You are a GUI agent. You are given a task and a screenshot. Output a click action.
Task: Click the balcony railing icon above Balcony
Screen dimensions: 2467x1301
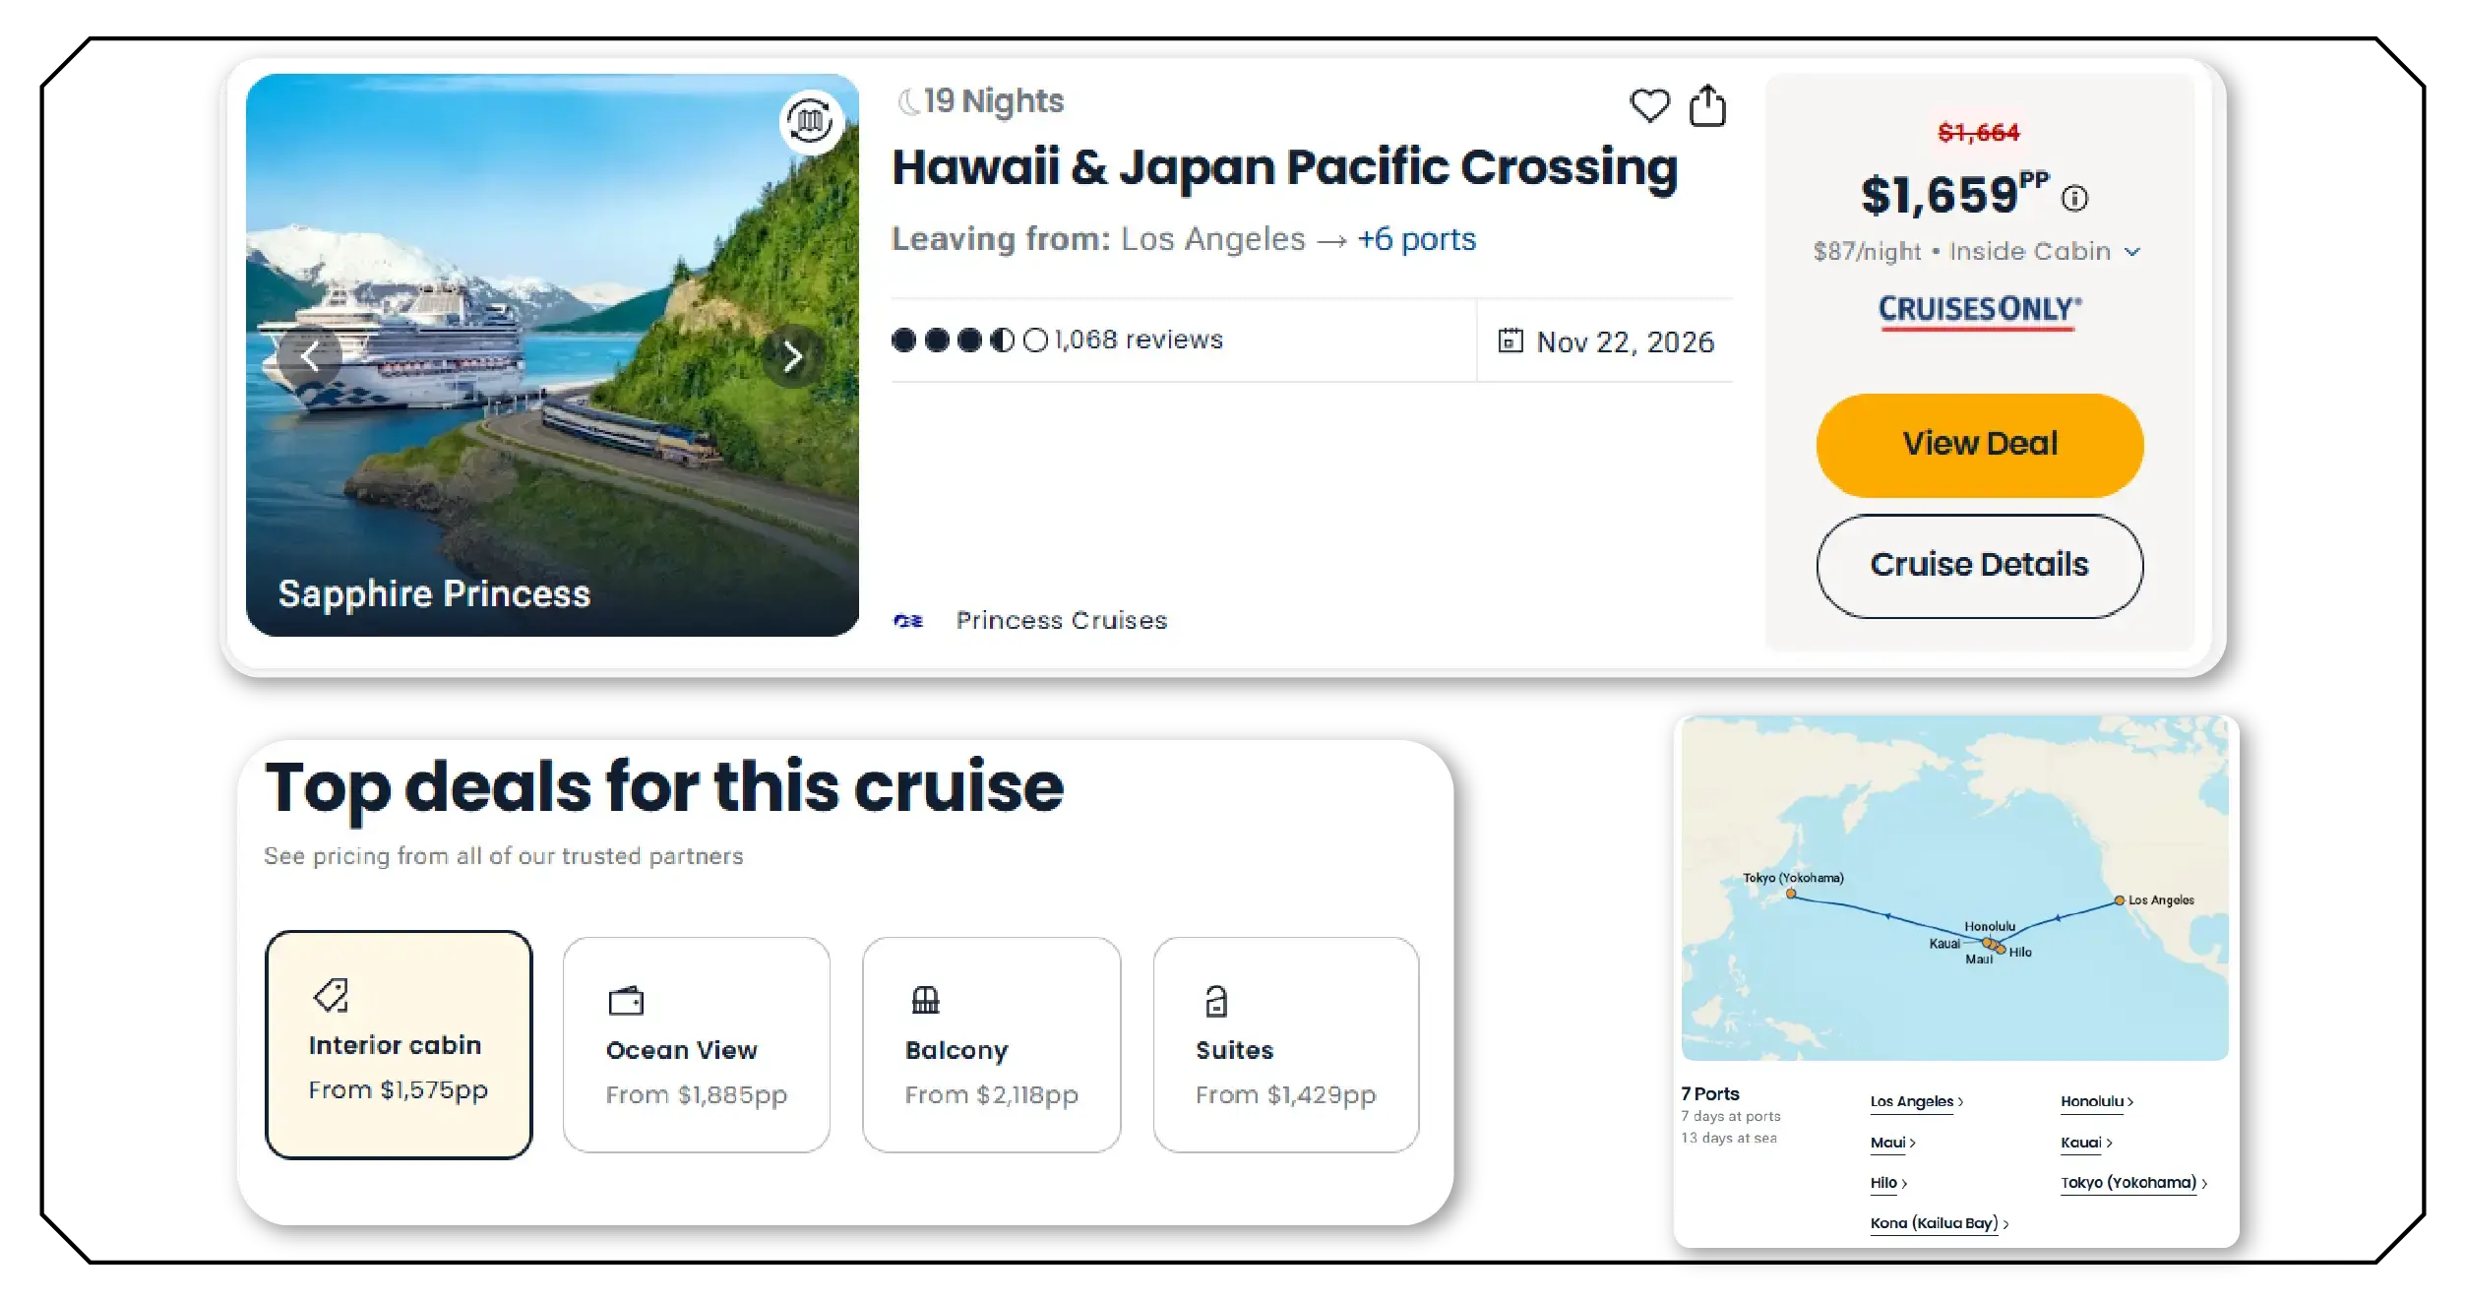(x=924, y=998)
